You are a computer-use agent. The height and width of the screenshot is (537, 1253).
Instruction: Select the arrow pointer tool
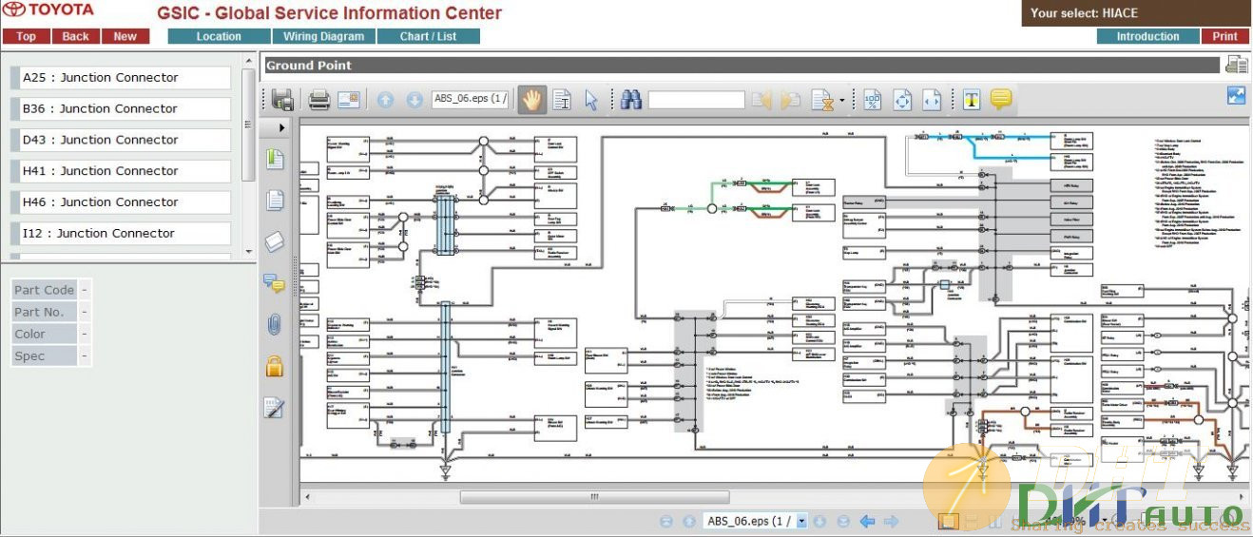click(591, 100)
